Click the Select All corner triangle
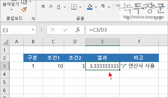 point(5,42)
